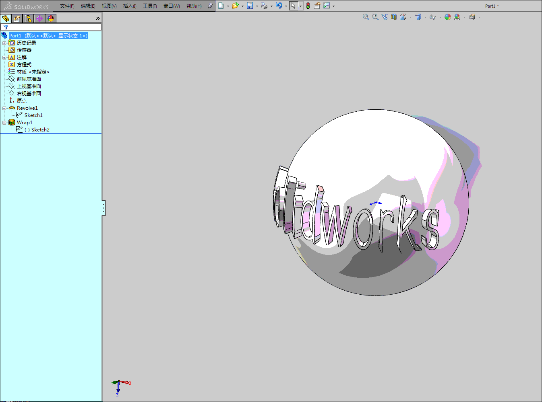Expand the manager panel with double chevron
This screenshot has height=402, width=542.
click(98, 18)
